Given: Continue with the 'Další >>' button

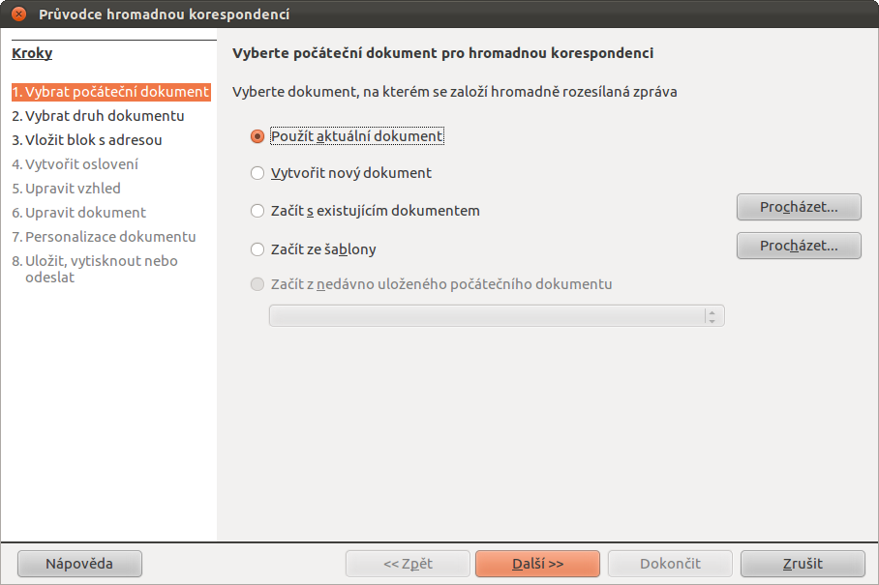Looking at the screenshot, I should 537,564.
